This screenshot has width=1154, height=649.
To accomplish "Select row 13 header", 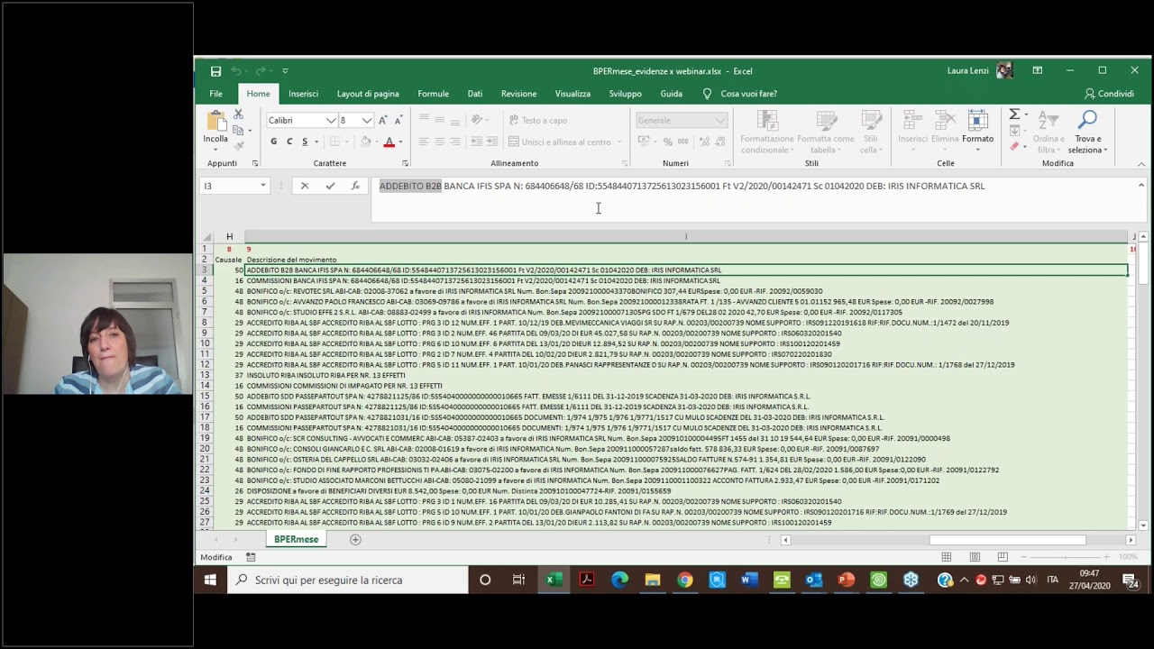I will click(x=205, y=375).
